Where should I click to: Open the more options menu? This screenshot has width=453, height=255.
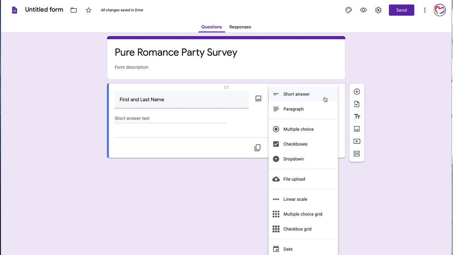425,10
